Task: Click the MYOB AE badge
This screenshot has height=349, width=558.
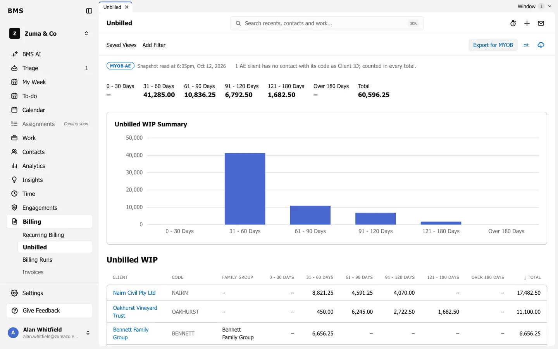Action: [x=121, y=66]
